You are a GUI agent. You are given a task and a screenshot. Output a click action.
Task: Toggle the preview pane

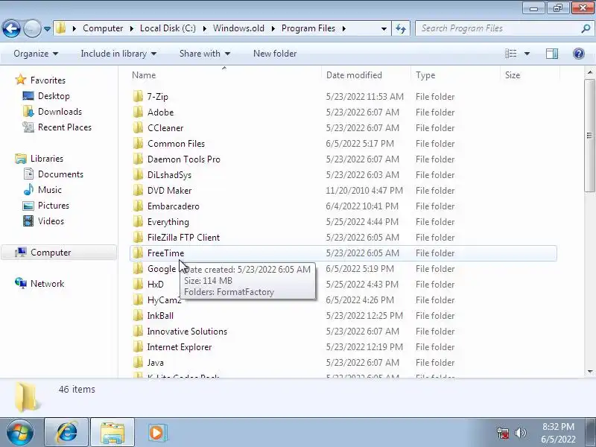pyautogui.click(x=552, y=54)
